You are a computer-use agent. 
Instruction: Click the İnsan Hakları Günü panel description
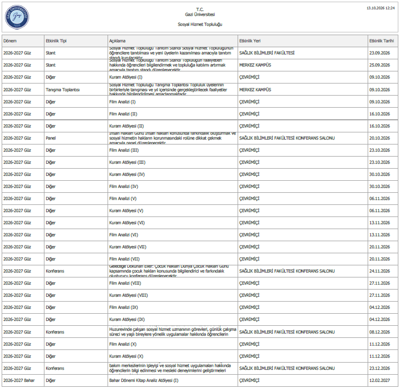pos(173,138)
